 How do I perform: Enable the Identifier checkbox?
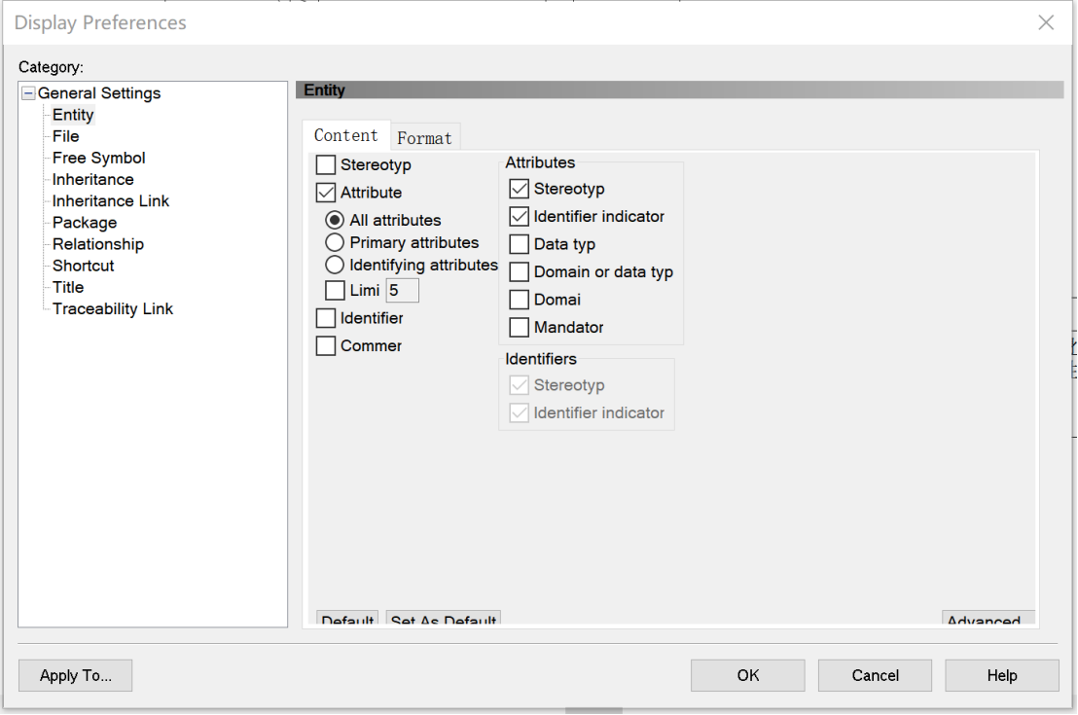pyautogui.click(x=326, y=318)
